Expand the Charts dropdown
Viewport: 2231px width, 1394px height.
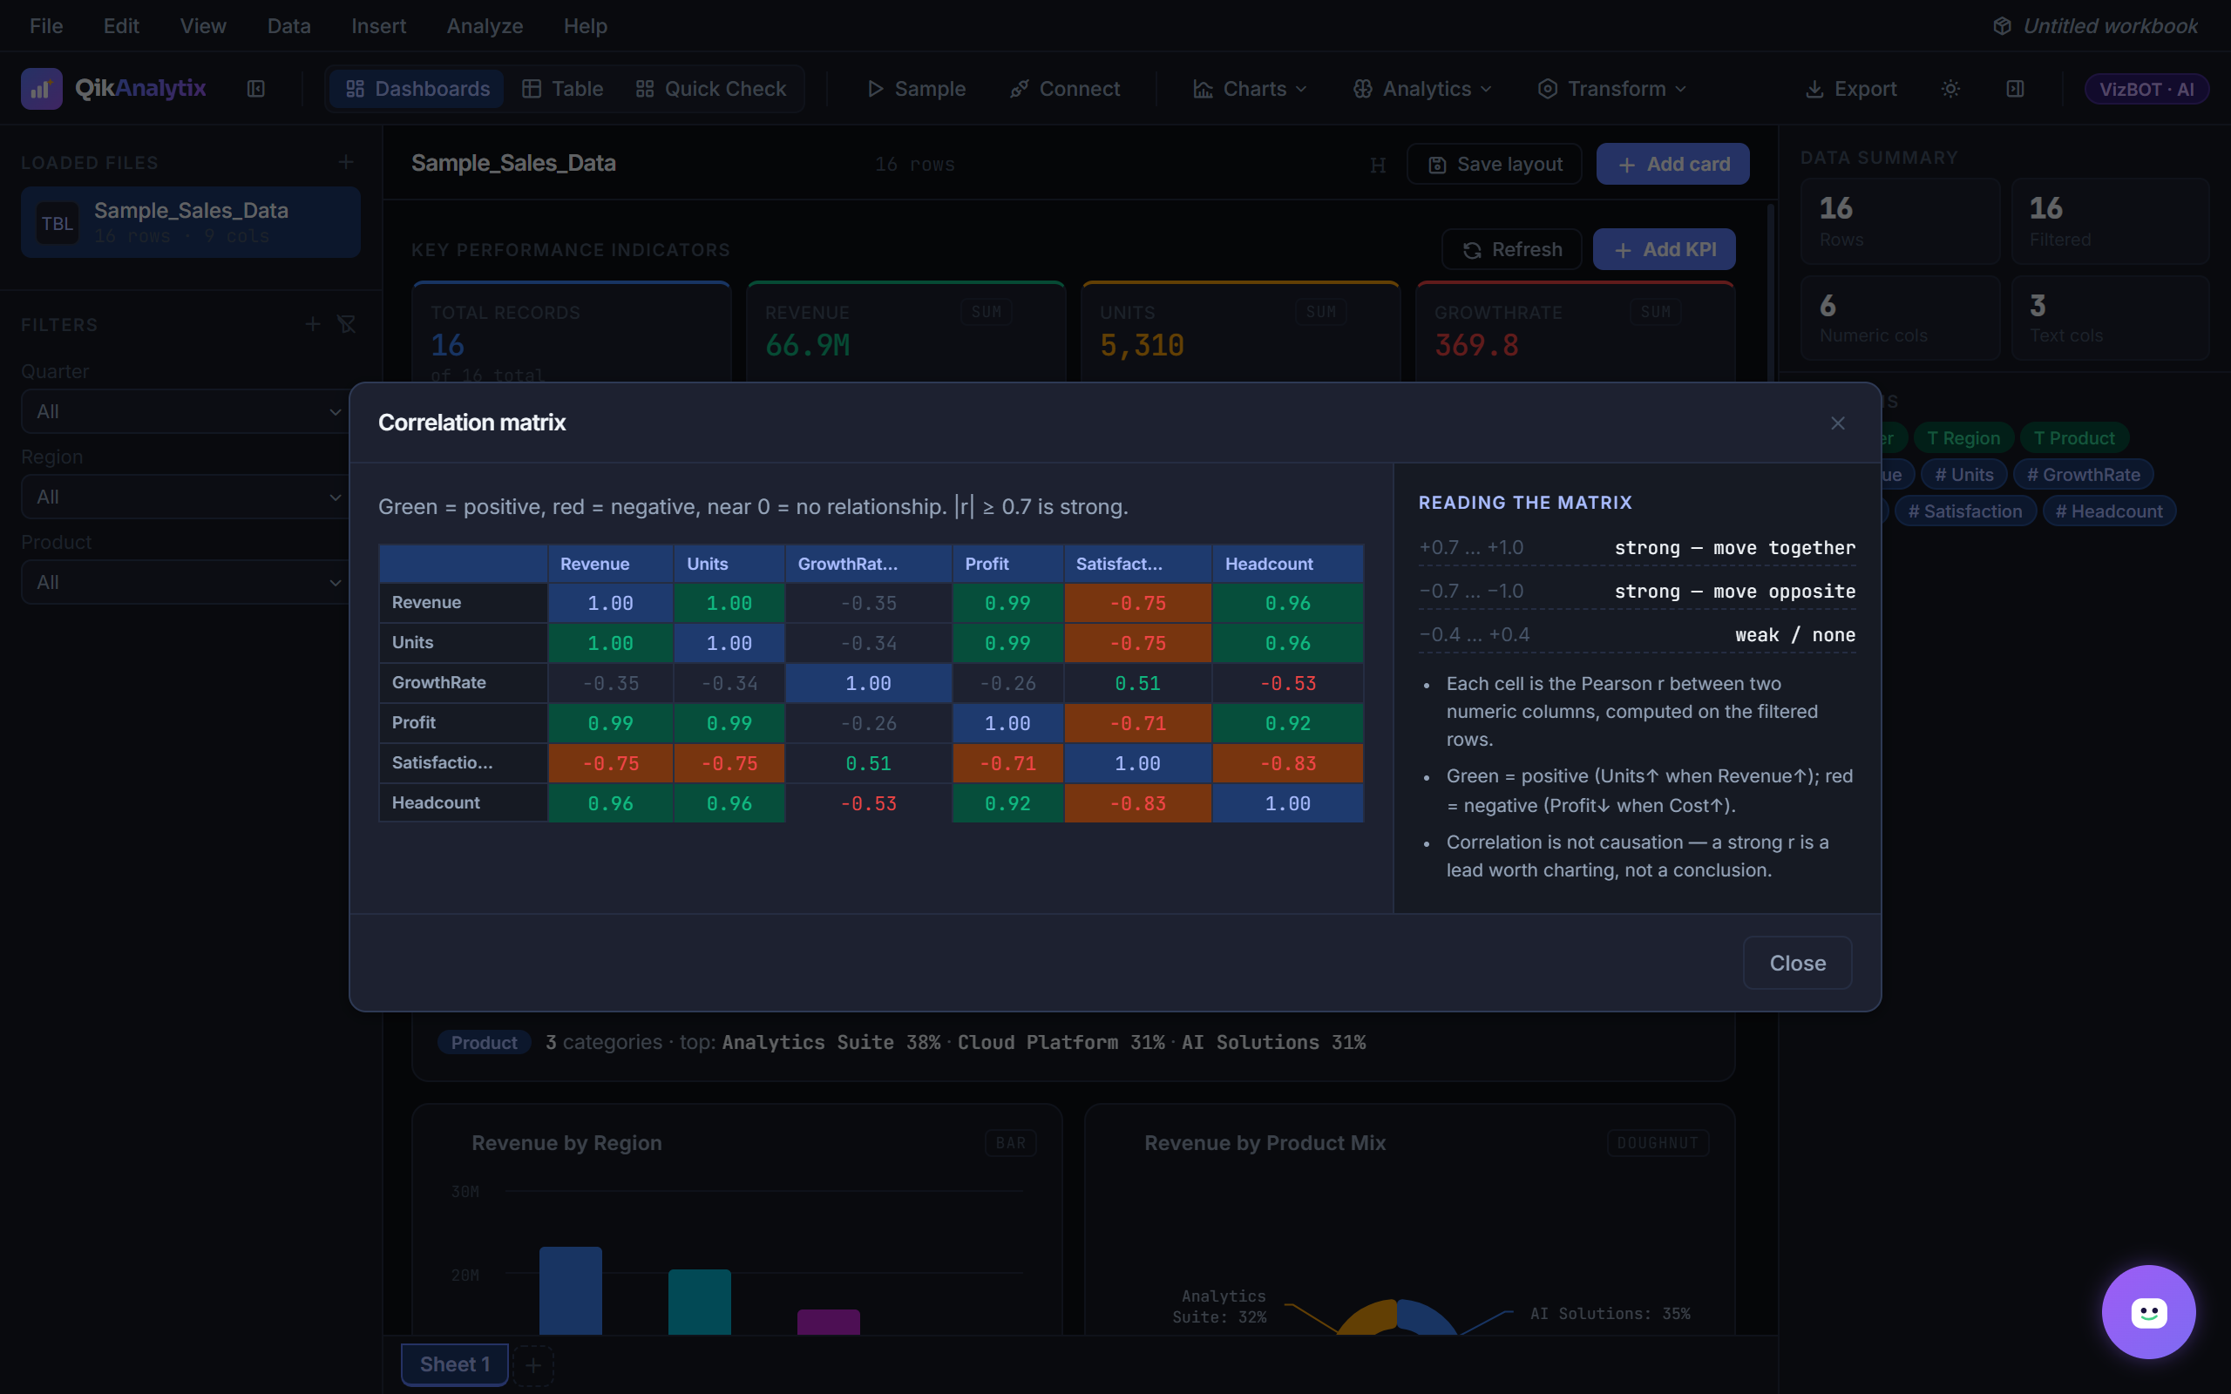click(x=1249, y=89)
